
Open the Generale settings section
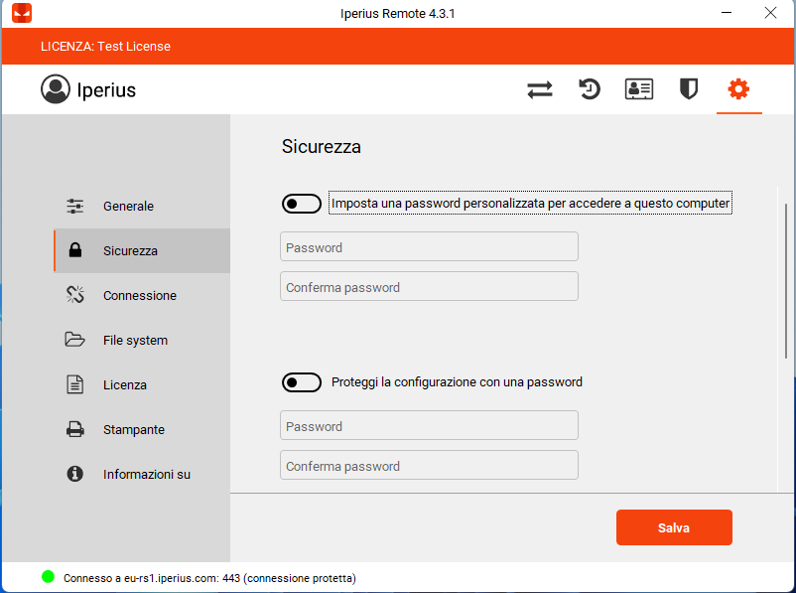128,207
